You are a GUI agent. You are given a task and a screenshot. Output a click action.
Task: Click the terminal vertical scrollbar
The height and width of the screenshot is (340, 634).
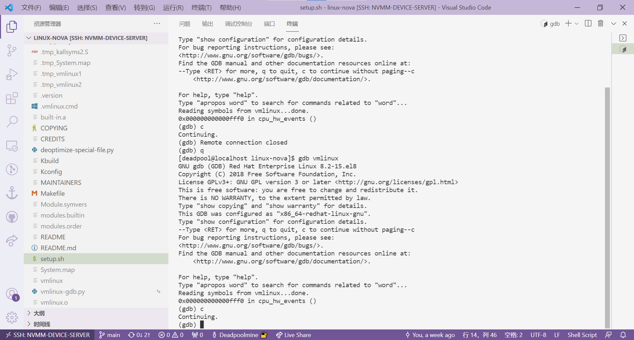pyautogui.click(x=607, y=208)
